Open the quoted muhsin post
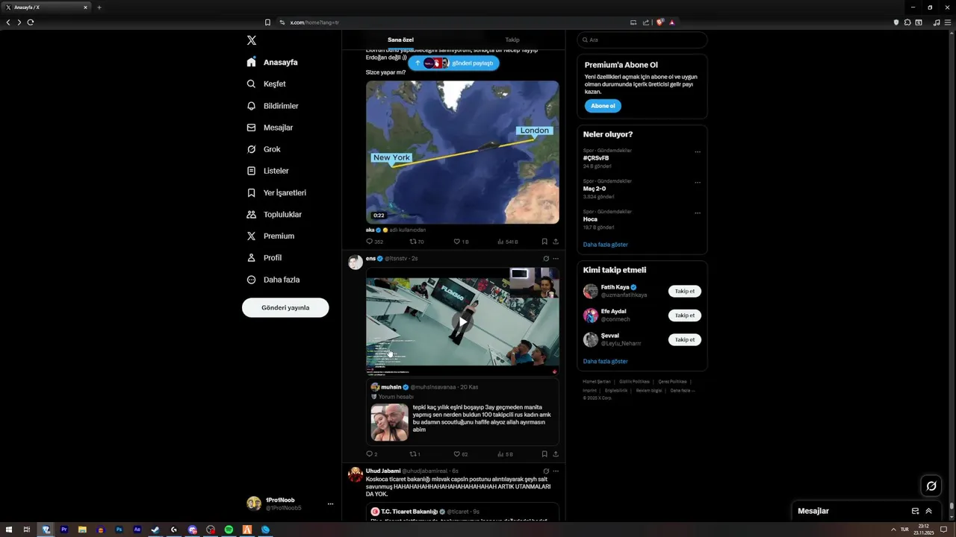 (462, 412)
